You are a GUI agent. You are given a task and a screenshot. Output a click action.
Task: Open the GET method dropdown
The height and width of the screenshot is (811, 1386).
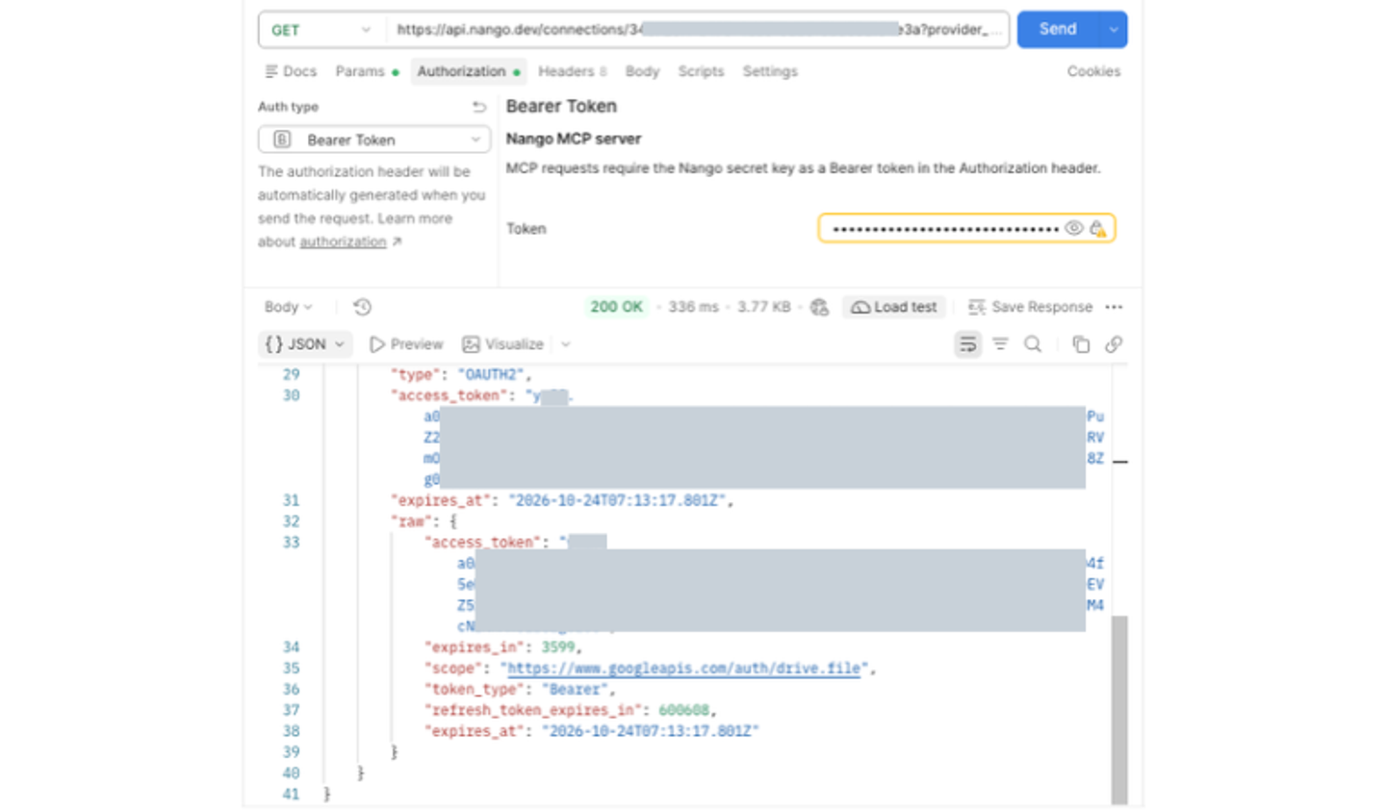(321, 30)
